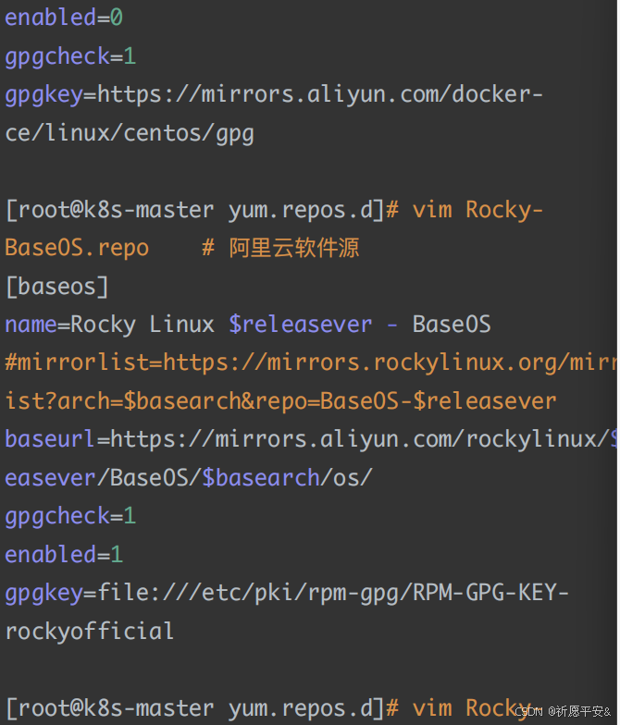
Task: Click the $releasever variable in name line
Action: 300,325
